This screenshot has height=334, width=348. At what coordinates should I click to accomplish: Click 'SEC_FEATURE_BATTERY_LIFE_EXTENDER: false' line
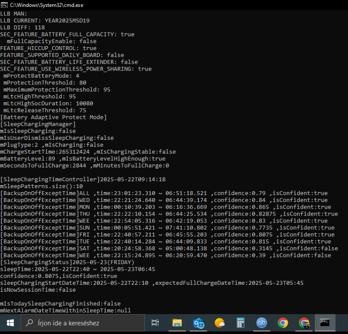click(69, 62)
